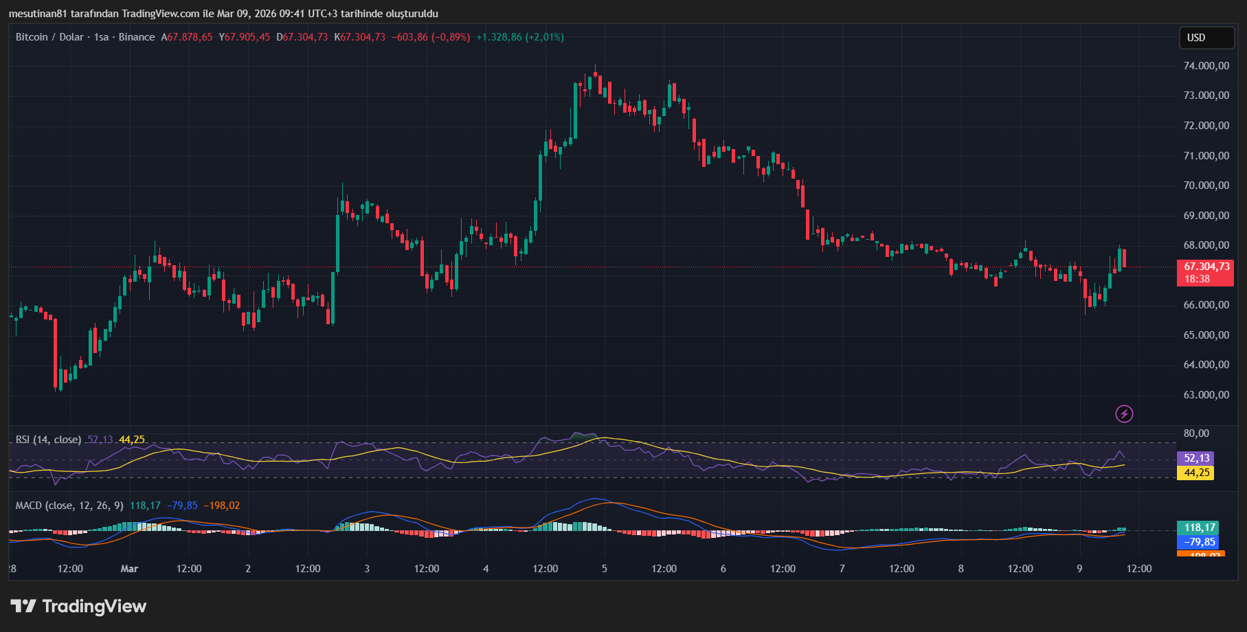1247x632 pixels.
Task: Click the close value K67.304,73 in the legend
Action: [360, 37]
